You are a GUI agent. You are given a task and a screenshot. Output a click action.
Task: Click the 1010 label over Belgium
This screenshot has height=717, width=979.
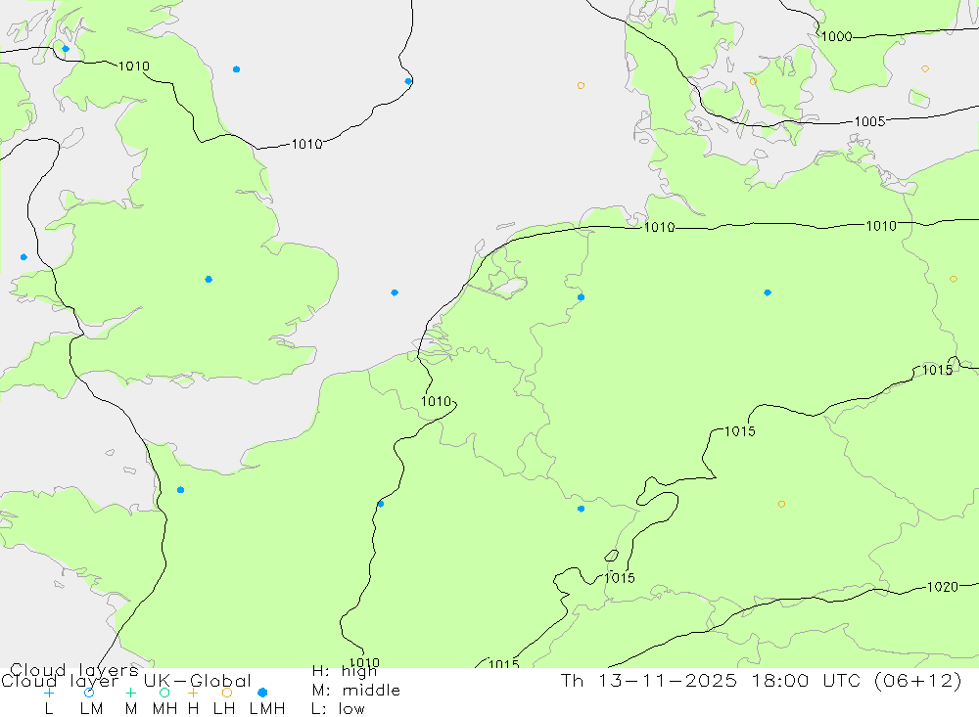click(436, 401)
